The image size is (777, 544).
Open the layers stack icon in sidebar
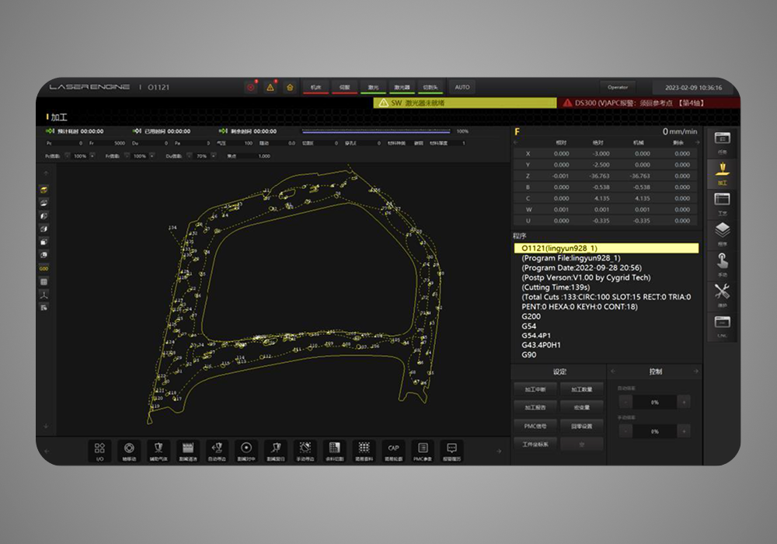point(722,235)
